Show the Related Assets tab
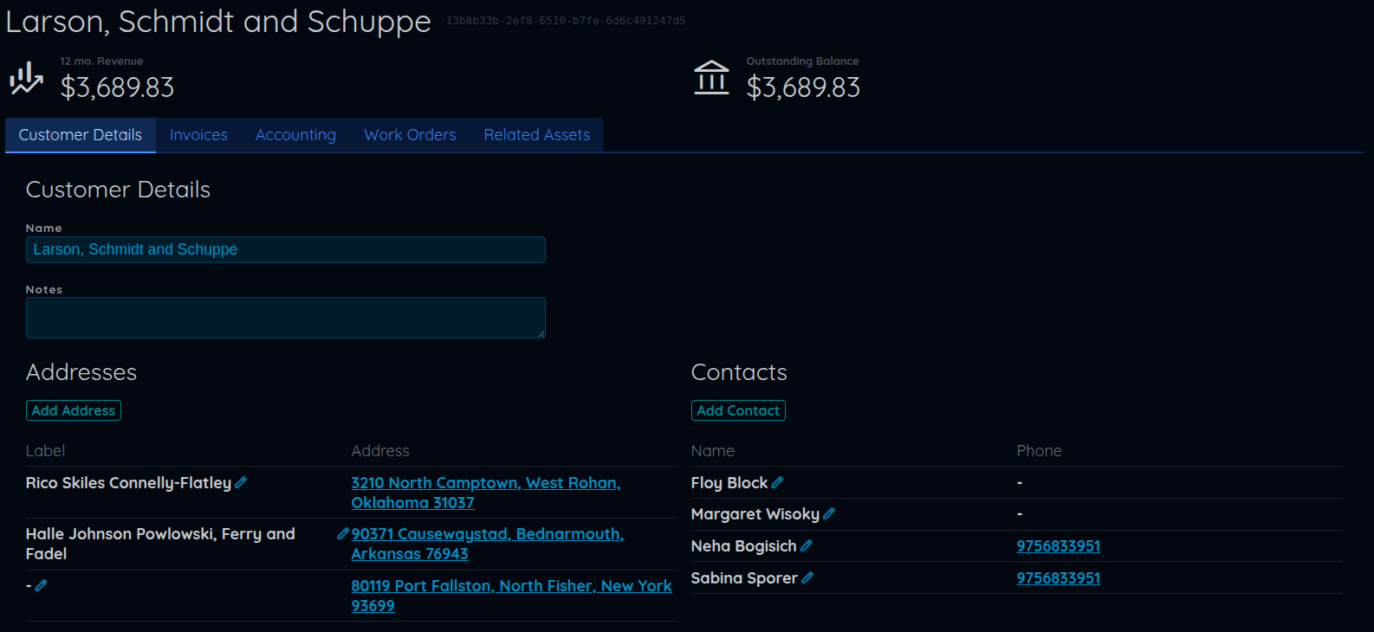 pos(536,135)
